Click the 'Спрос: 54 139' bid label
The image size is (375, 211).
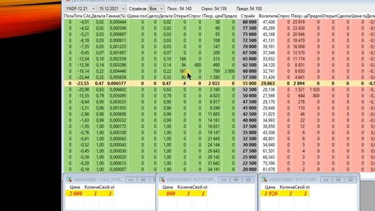click(x=214, y=9)
